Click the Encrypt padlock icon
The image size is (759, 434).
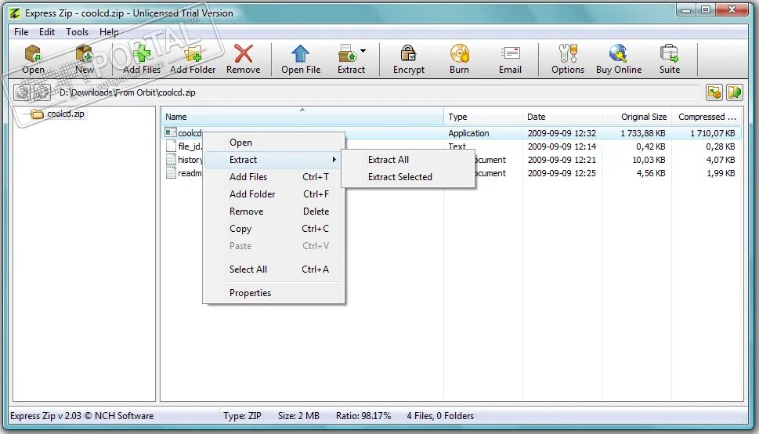pyautogui.click(x=409, y=54)
